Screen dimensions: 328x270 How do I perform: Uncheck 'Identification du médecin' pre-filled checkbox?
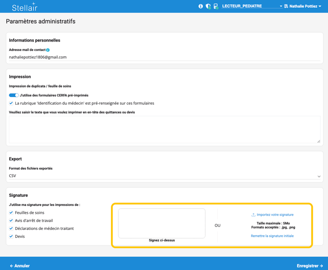tap(11, 103)
